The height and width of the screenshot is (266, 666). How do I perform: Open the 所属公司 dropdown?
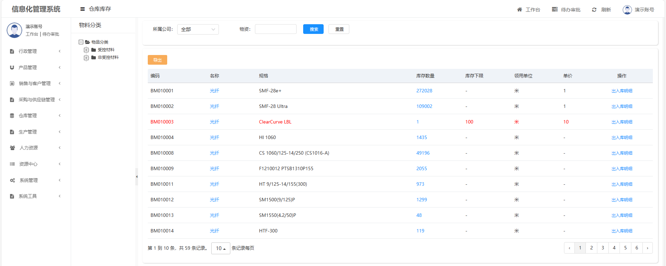tap(198, 29)
